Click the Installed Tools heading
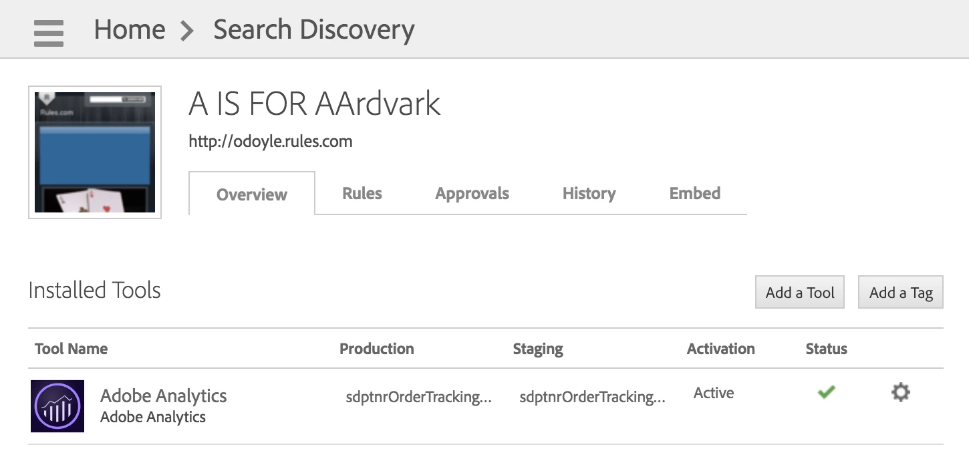The image size is (969, 473). 95,290
